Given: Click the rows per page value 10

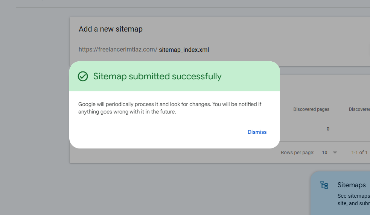Looking at the screenshot, I should tap(324, 153).
